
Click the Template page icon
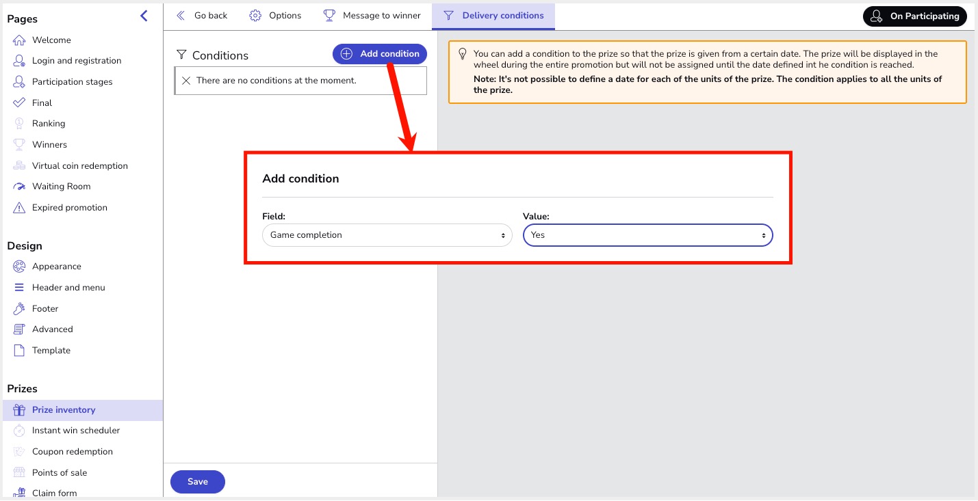(x=19, y=351)
